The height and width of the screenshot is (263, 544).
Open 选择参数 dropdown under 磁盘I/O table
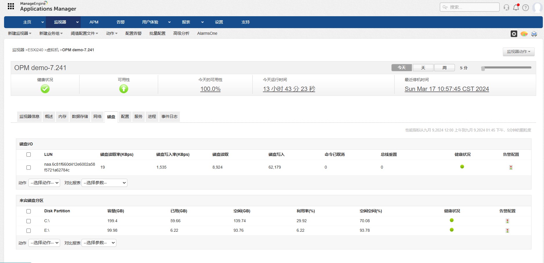[104, 183]
